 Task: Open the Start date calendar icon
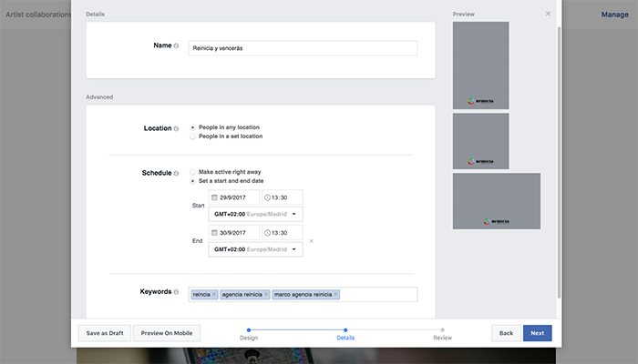point(214,197)
